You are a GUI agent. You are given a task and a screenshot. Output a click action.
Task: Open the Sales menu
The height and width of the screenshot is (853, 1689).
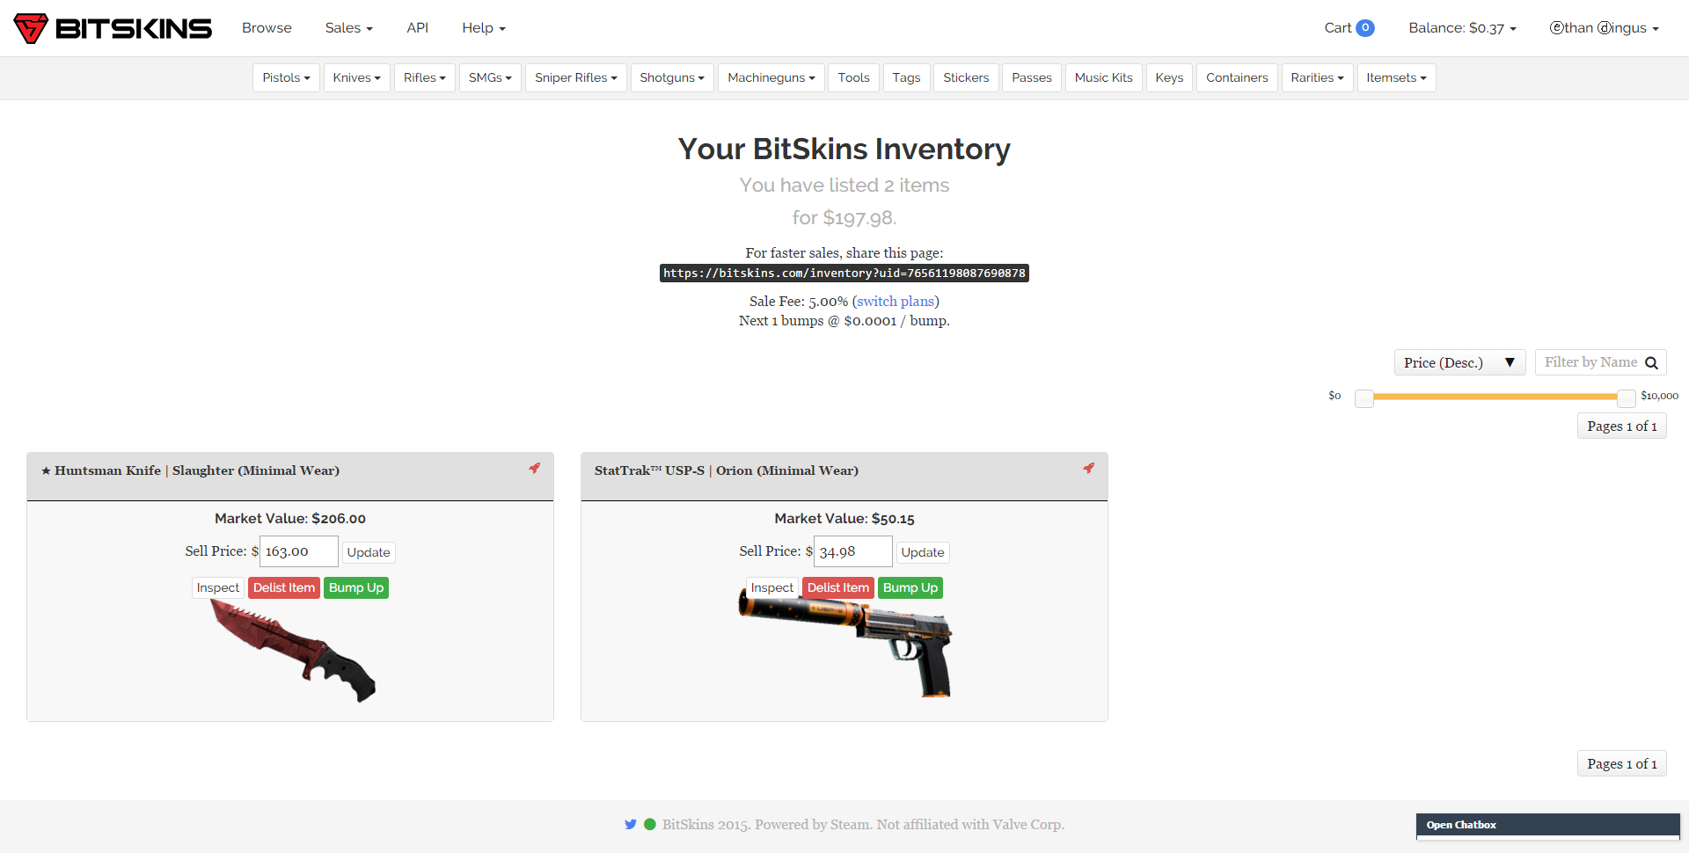(x=349, y=28)
